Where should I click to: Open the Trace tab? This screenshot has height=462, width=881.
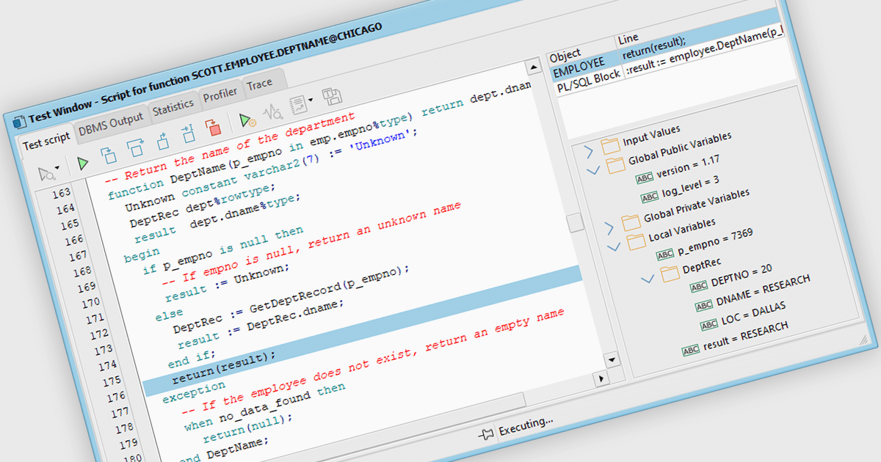(x=259, y=84)
